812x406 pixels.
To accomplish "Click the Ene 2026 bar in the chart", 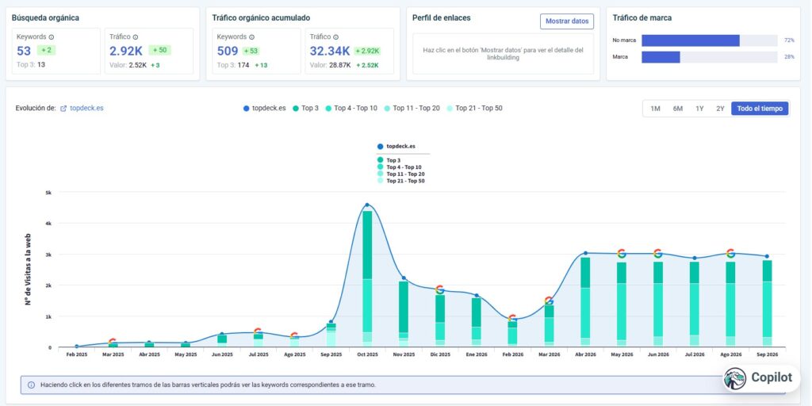I will pos(476,322).
